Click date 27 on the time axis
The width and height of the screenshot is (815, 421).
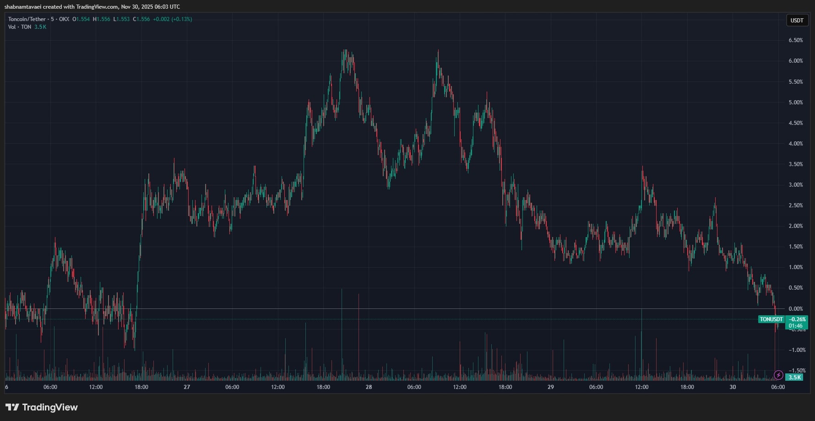pos(187,387)
